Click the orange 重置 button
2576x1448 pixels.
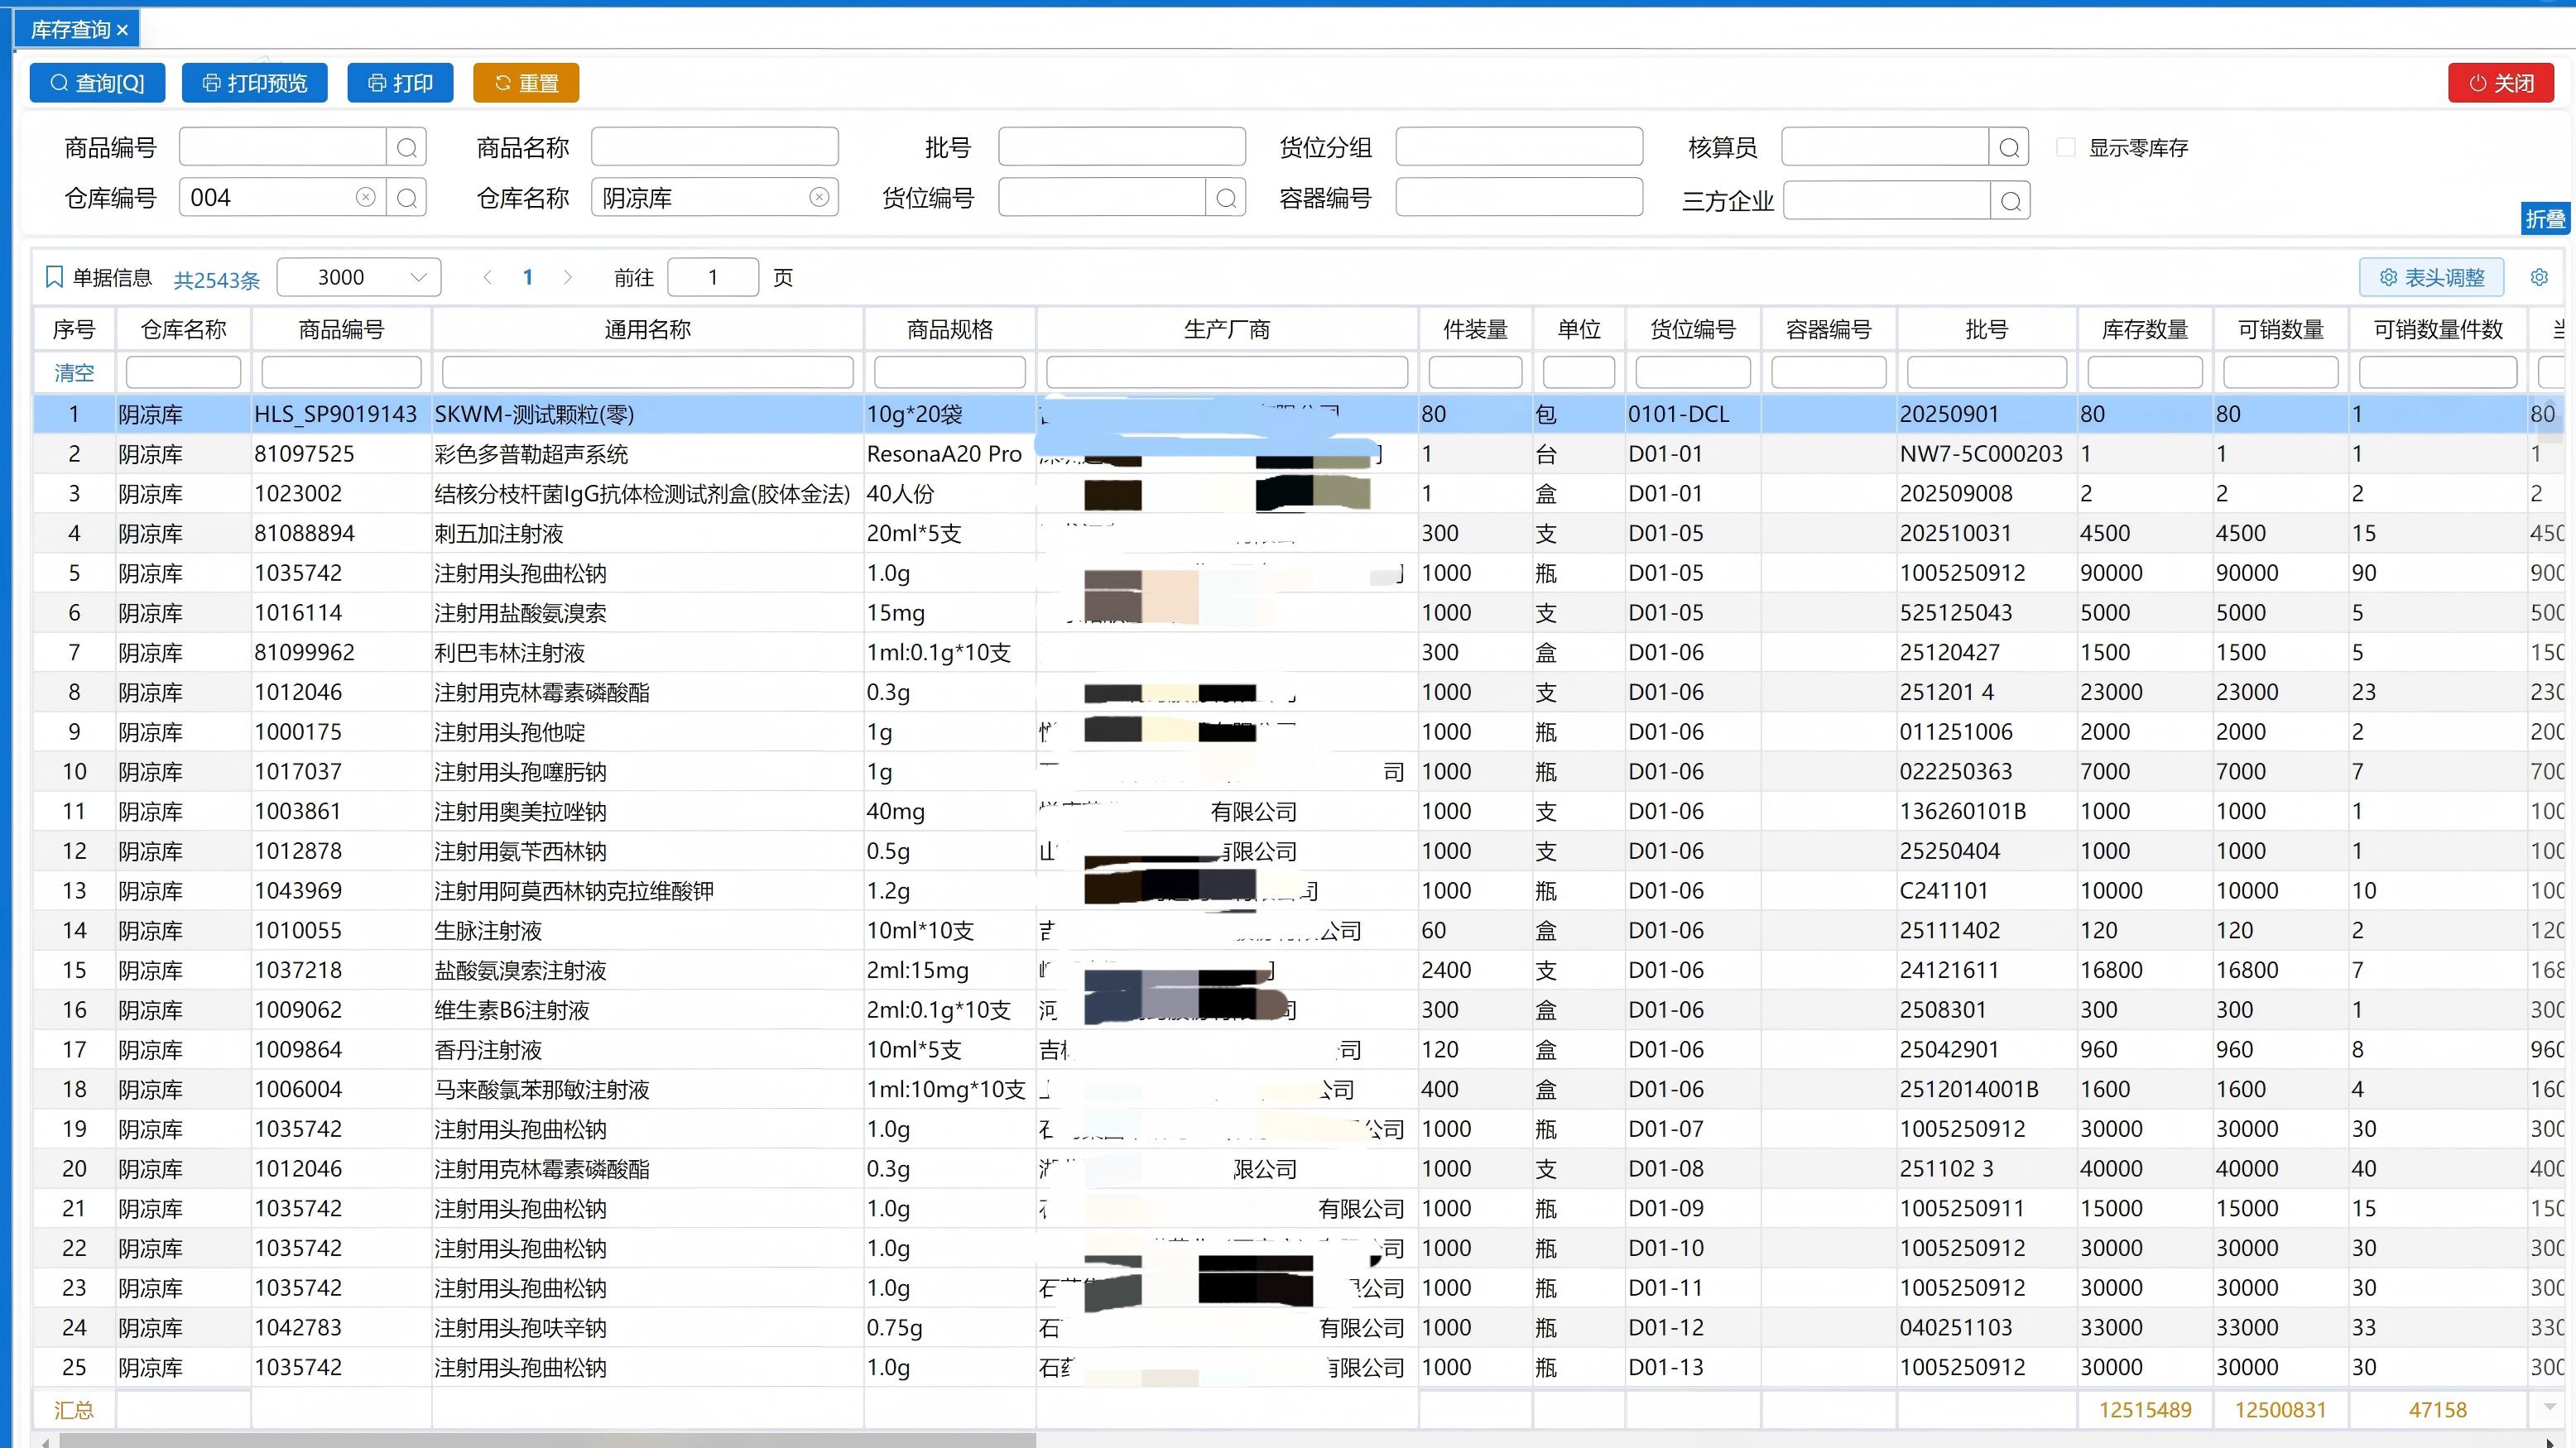(526, 83)
